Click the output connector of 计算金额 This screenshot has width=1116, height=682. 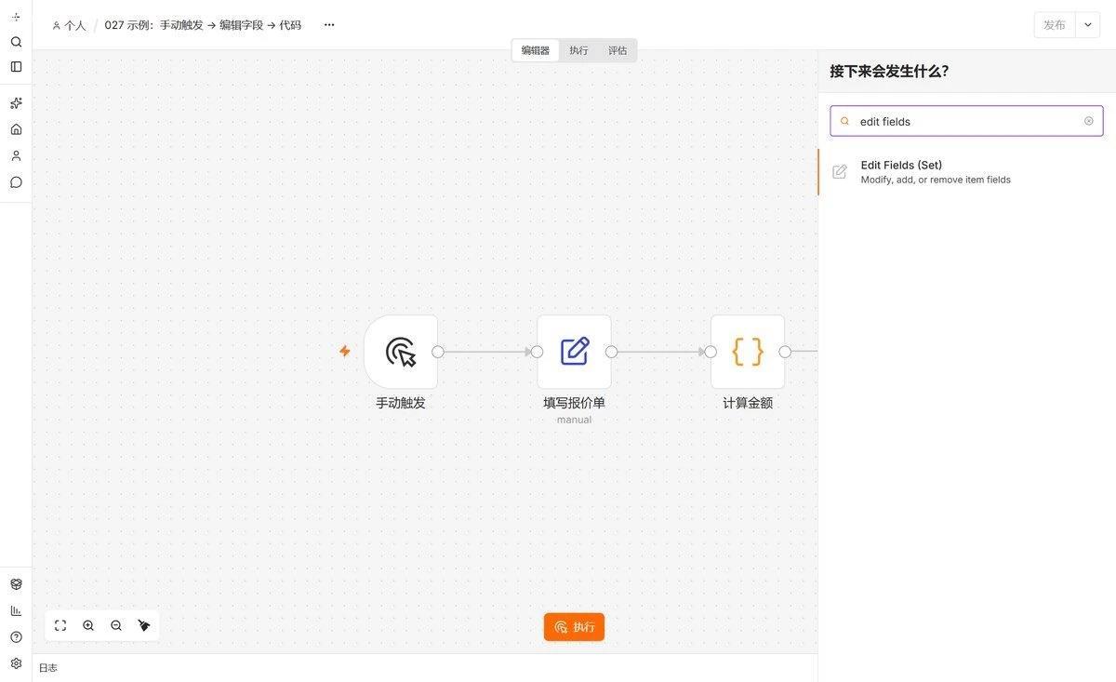[785, 352]
